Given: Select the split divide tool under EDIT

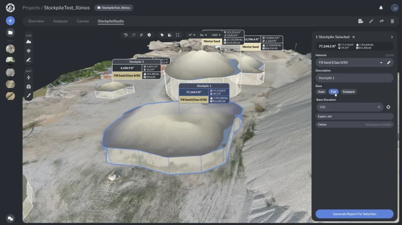Looking at the screenshot, I should [x=28, y=77].
